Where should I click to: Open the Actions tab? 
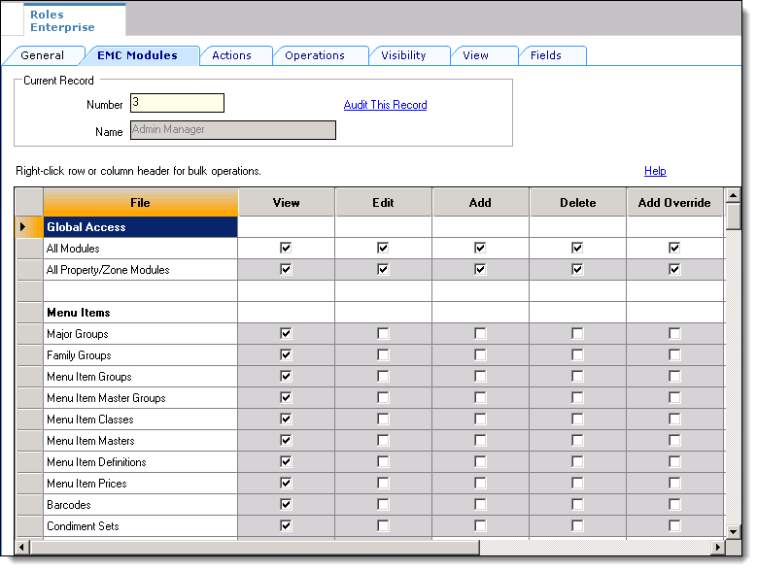pyautogui.click(x=231, y=55)
